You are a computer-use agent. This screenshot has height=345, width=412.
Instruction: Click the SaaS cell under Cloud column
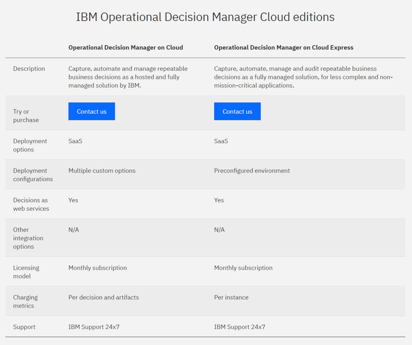point(75,141)
